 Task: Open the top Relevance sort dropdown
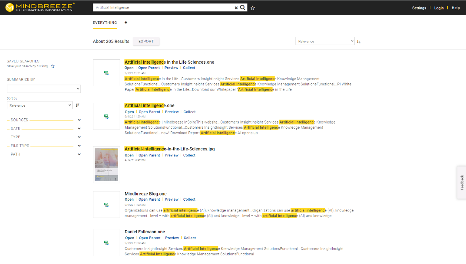coord(325,41)
